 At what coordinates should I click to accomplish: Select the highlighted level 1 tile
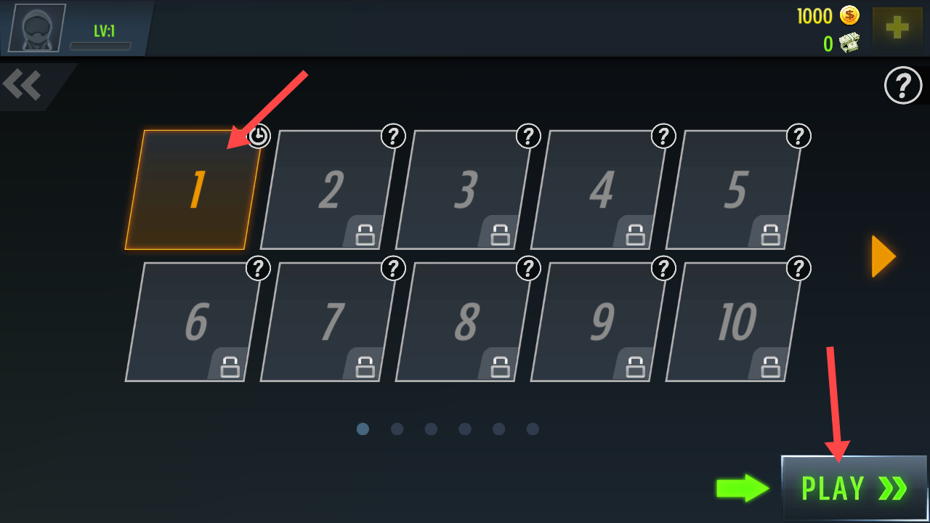coord(193,190)
